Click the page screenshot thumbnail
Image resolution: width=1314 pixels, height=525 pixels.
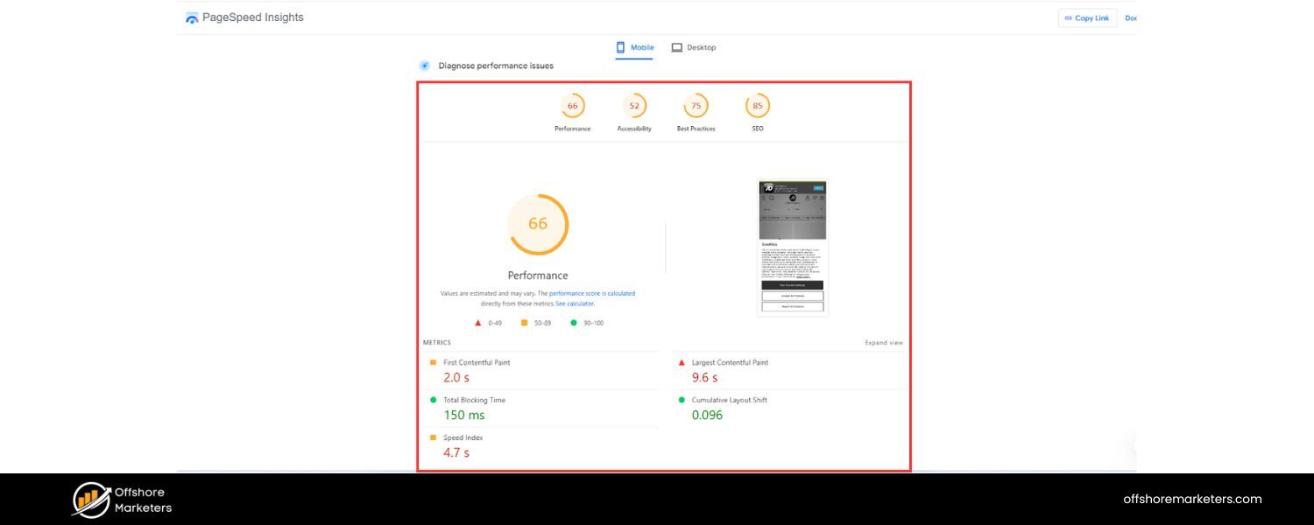(x=793, y=248)
